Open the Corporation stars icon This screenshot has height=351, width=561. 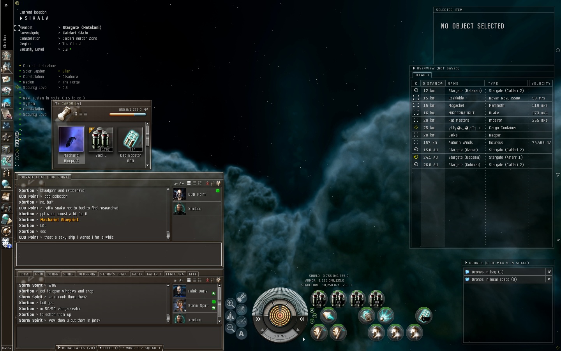6,137
